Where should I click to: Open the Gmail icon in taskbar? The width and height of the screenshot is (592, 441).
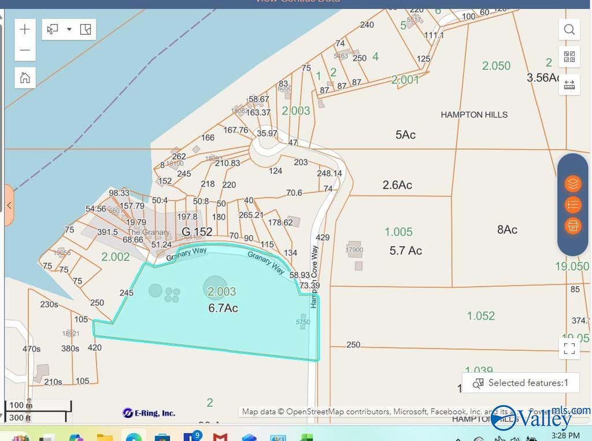pos(220,437)
